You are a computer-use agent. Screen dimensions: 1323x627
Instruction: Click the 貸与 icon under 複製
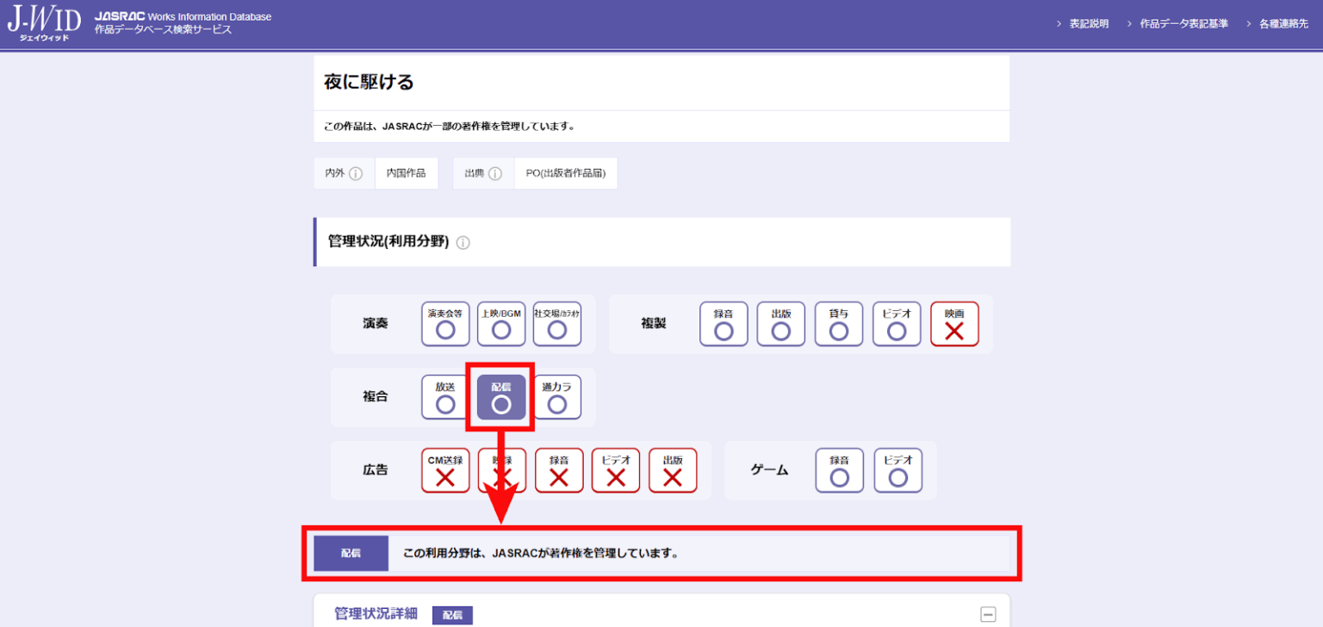click(839, 323)
